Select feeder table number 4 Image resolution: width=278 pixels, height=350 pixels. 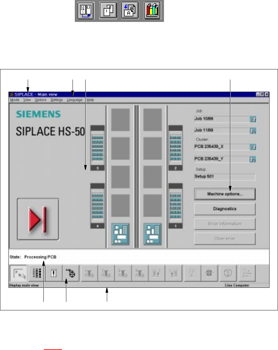pyautogui.click(x=97, y=206)
